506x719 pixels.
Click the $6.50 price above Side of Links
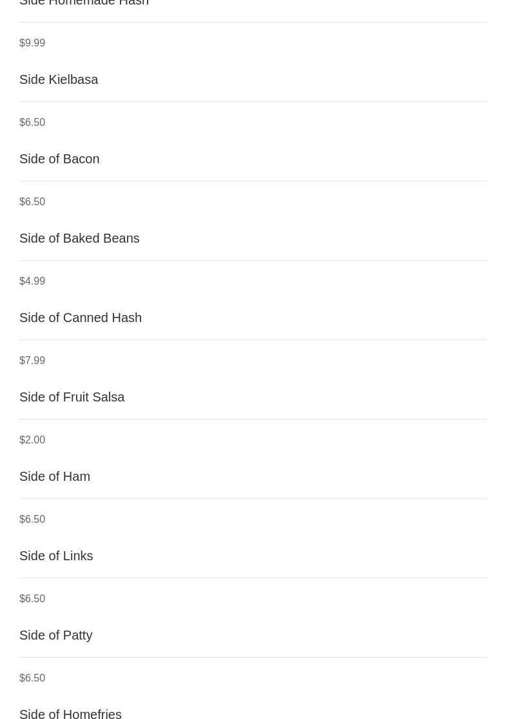[32, 519]
